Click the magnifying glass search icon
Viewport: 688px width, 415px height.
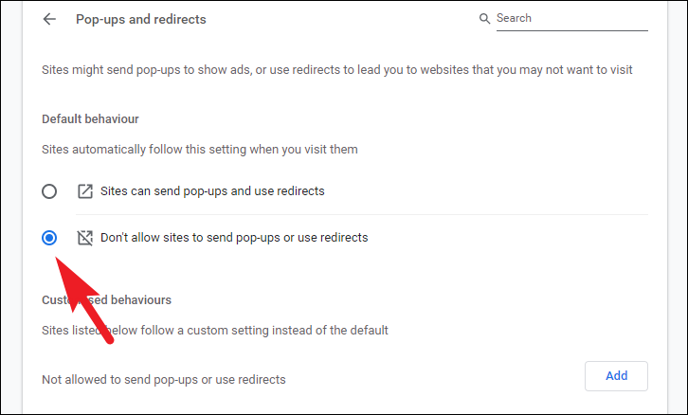point(484,18)
